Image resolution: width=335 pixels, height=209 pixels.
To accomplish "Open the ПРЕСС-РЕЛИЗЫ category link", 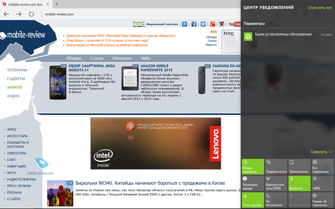I will [x=19, y=186].
